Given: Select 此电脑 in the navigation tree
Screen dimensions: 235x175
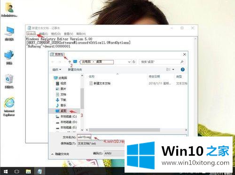Looking at the screenshot, I should point(61,78).
